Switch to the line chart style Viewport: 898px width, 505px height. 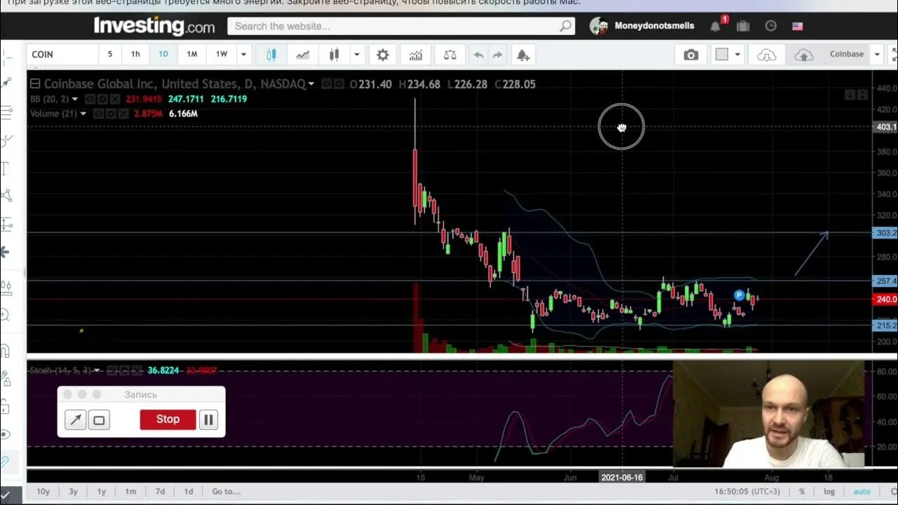coord(302,55)
